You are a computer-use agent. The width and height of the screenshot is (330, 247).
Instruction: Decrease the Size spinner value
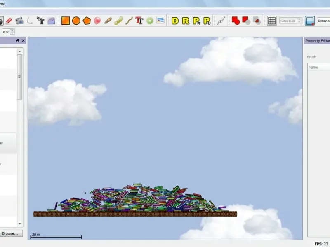(x=299, y=22)
